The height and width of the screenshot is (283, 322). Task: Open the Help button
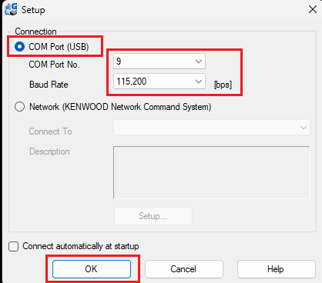(x=276, y=269)
